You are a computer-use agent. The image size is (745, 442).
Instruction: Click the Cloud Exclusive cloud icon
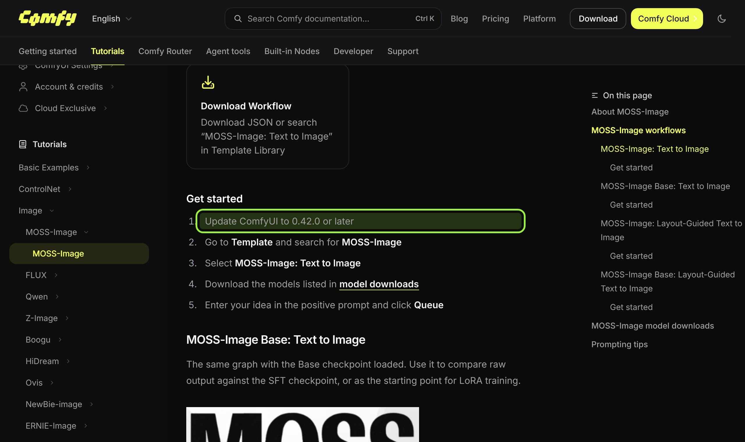click(23, 108)
